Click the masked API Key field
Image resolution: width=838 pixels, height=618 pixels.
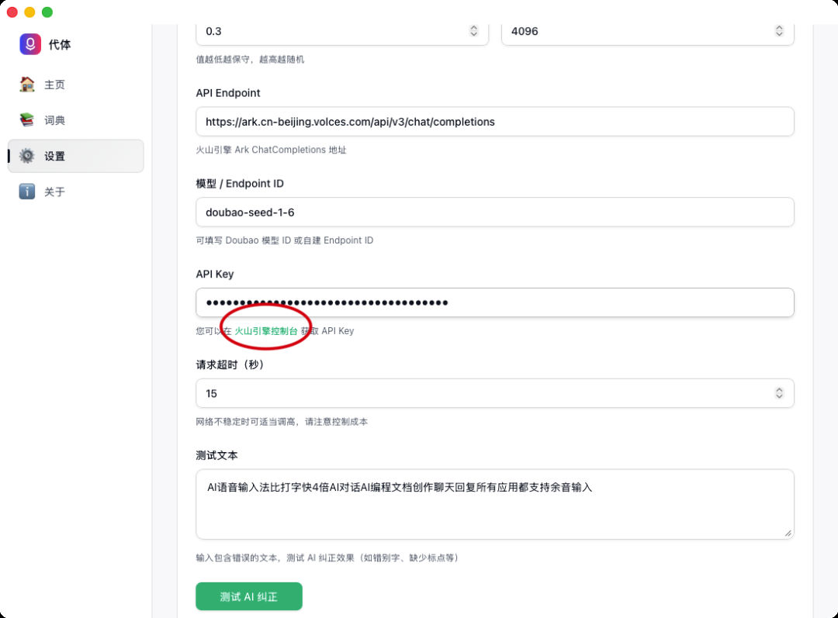(494, 303)
